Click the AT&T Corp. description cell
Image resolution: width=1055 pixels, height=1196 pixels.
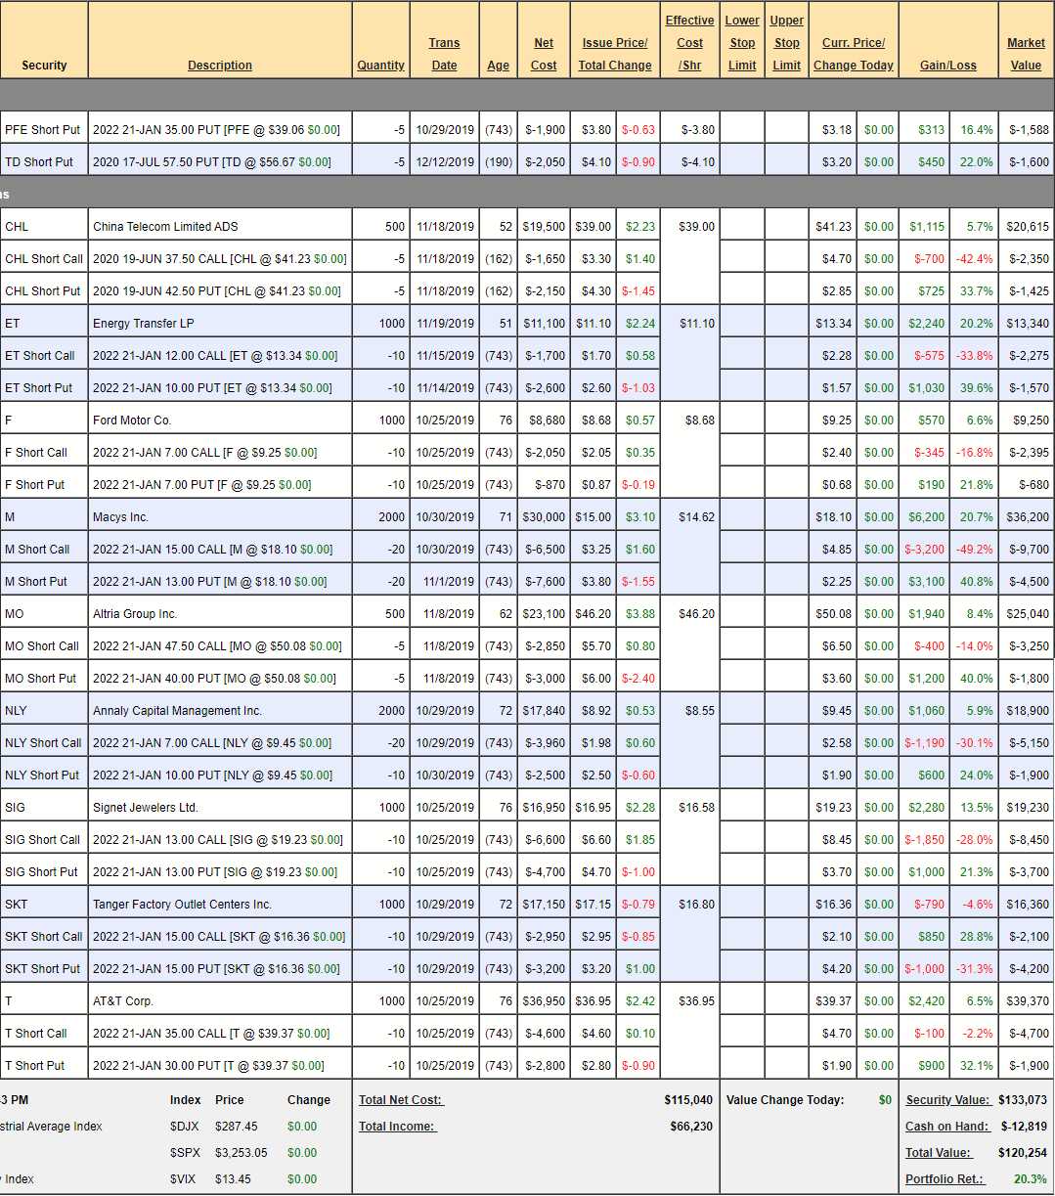[x=123, y=1001]
